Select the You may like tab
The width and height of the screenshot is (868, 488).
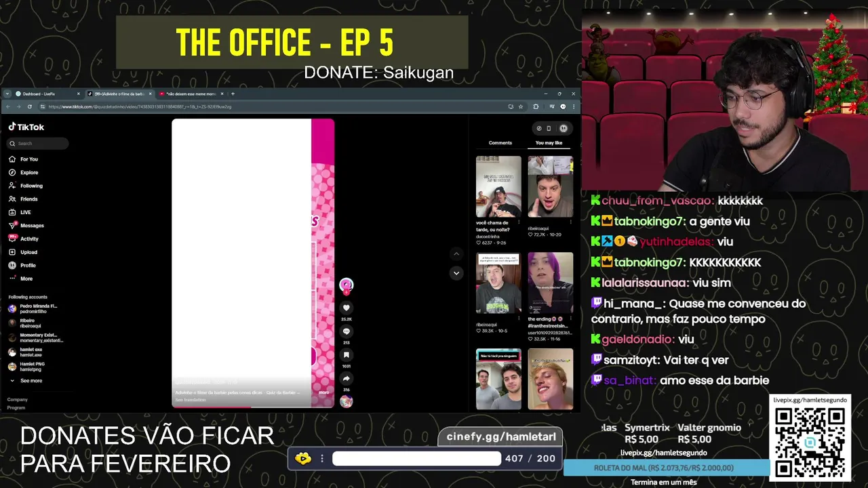tap(549, 143)
